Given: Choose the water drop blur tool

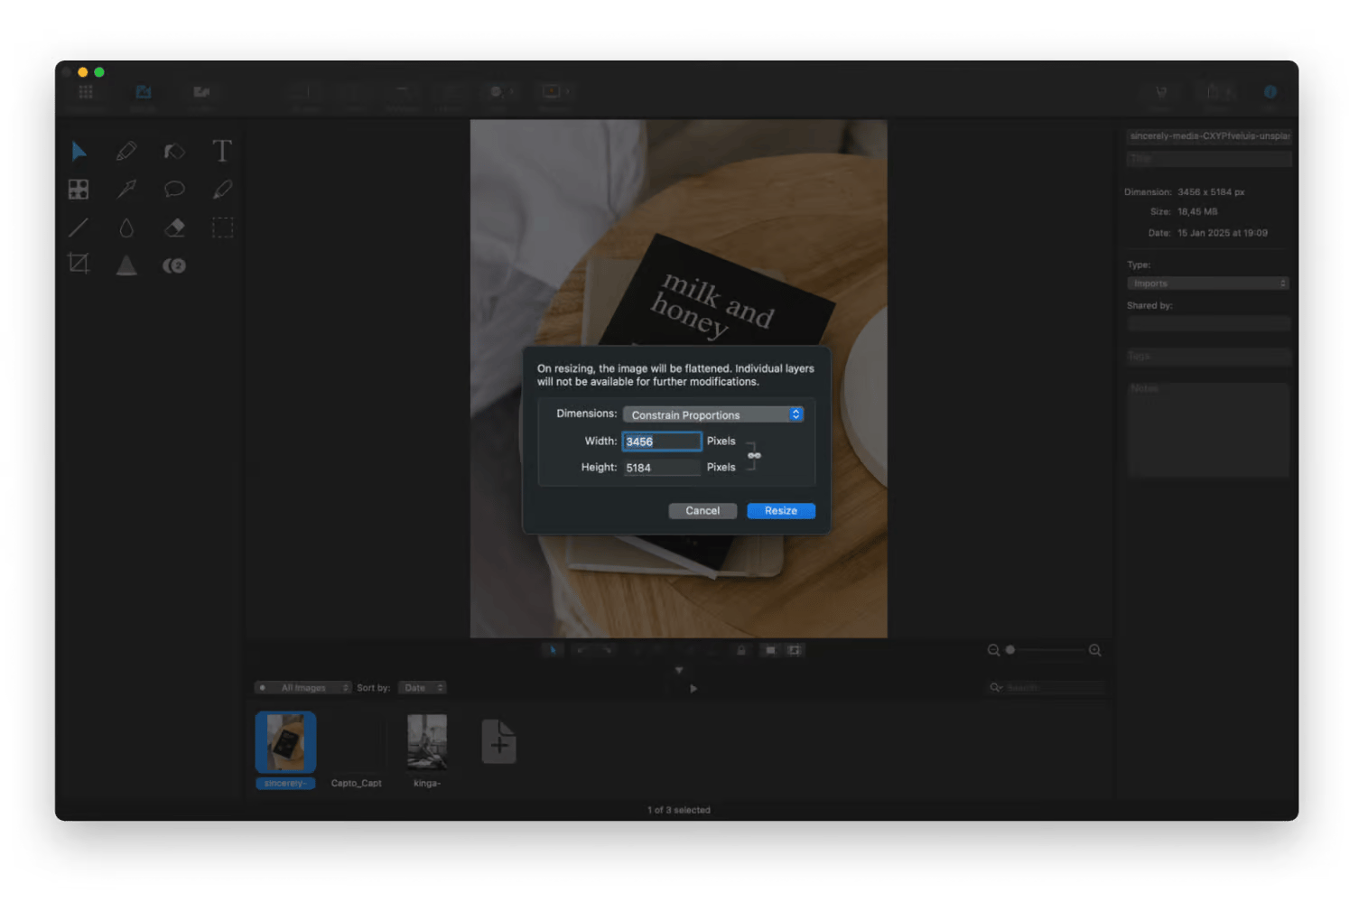Looking at the screenshot, I should (x=126, y=228).
